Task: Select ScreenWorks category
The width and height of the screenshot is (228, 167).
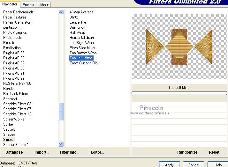Action: click(14, 119)
